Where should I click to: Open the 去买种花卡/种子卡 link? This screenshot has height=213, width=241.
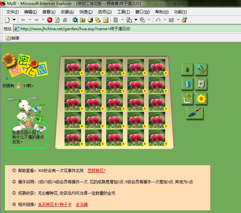[55, 204]
